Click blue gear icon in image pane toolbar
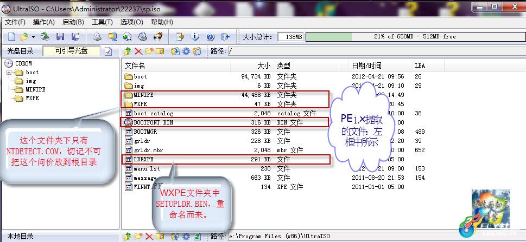526x242 pixels. pos(186,51)
